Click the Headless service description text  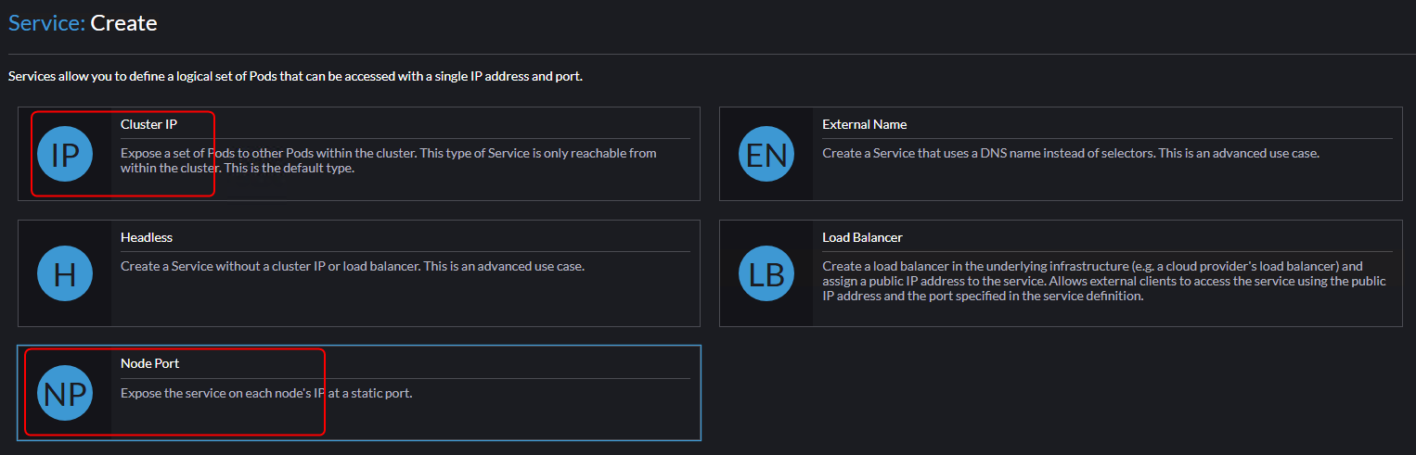[352, 266]
